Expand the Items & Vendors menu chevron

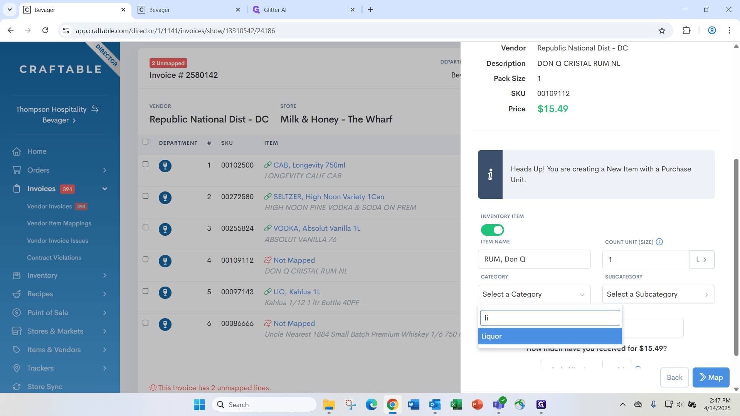pos(105,350)
